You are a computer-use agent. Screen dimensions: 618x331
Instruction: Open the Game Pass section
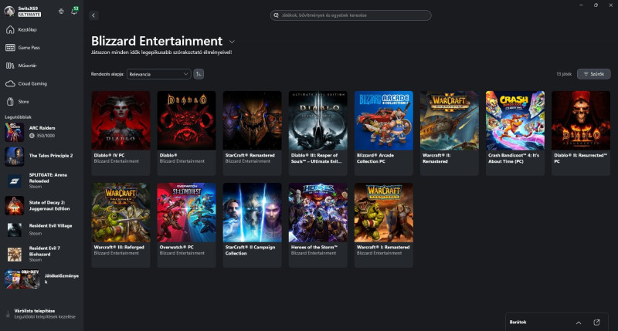(x=42, y=48)
